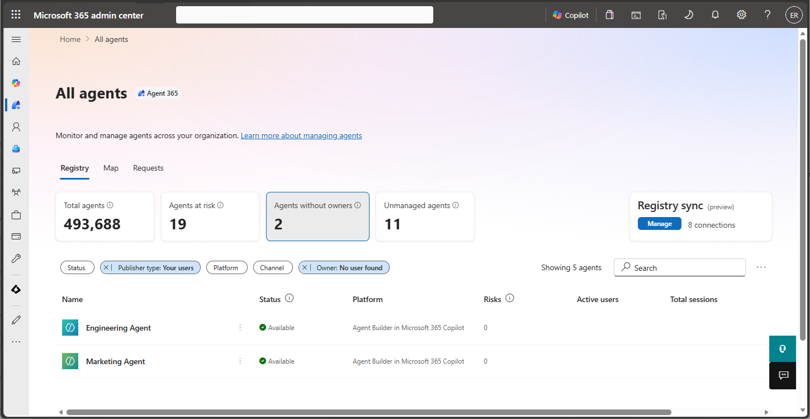Go to Home breadcrumb link
Screen dimensions: 810x419
(70, 39)
